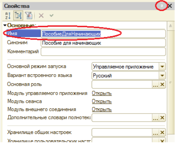175x143 pixels.
Task: Click the Основная роль input field
Action: [x=122, y=84]
